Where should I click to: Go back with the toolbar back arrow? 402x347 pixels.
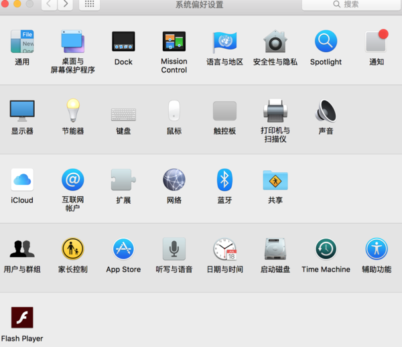[x=49, y=4]
